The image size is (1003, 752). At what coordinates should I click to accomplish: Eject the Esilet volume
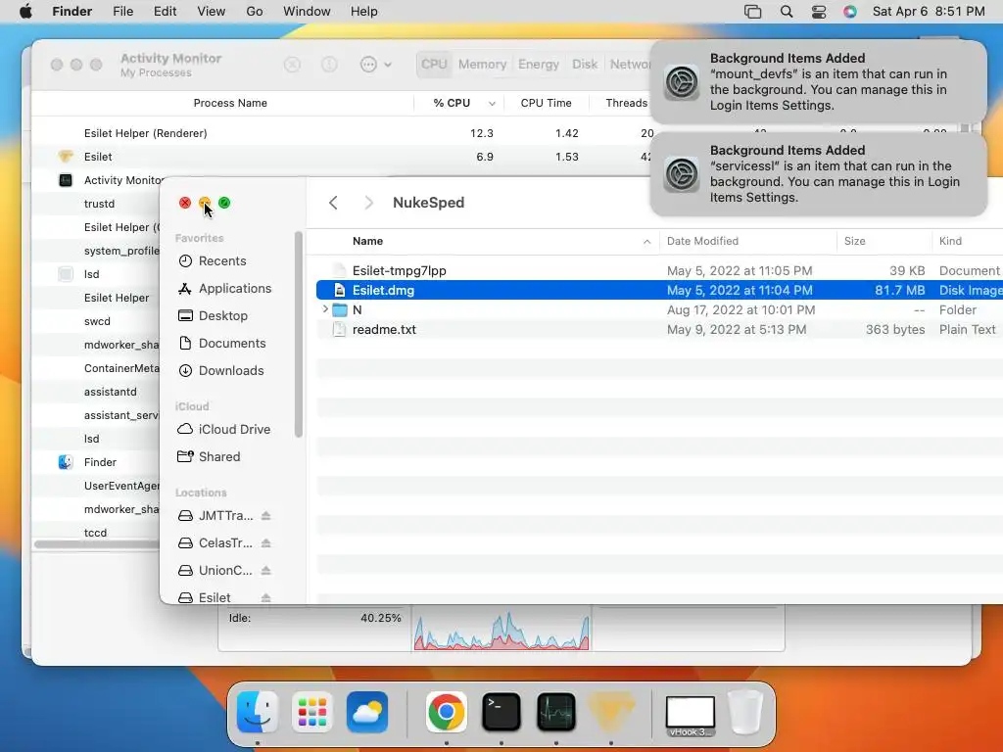click(266, 597)
